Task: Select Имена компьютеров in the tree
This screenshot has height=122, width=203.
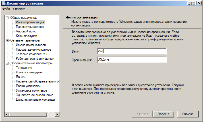Action: pos(31,45)
